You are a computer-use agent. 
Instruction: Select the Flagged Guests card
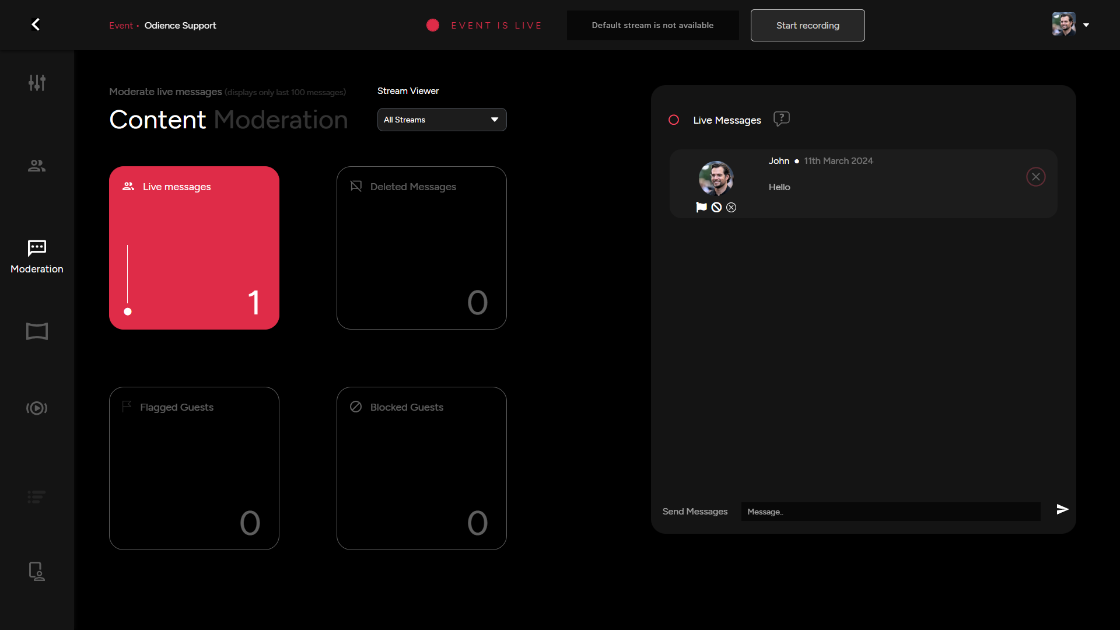pyautogui.click(x=194, y=468)
